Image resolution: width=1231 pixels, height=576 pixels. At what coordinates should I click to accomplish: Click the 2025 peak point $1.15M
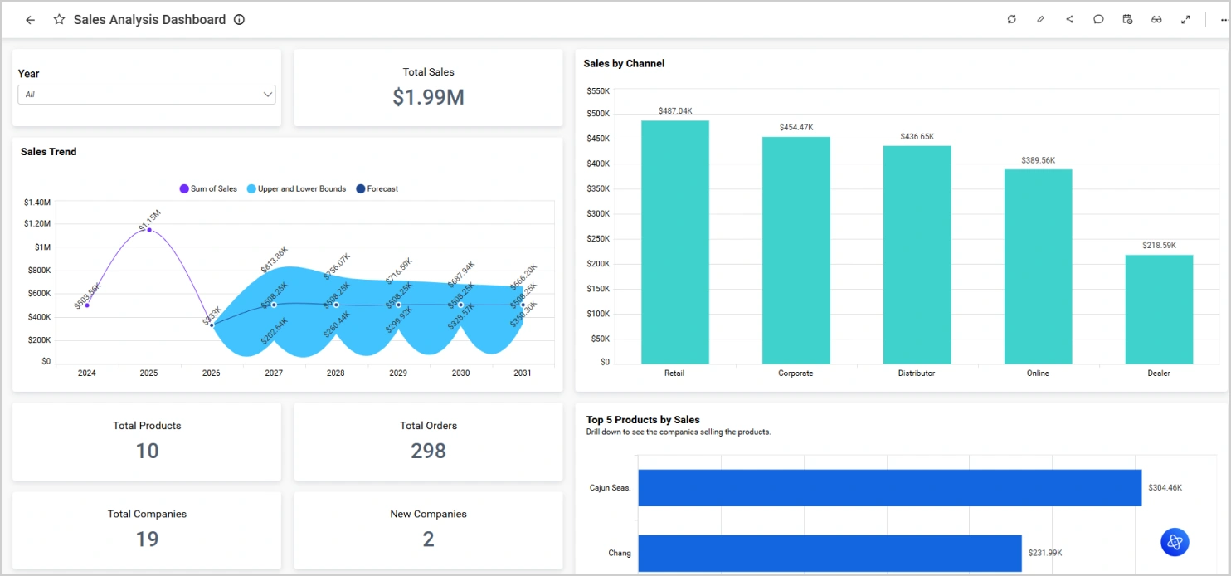pos(149,230)
